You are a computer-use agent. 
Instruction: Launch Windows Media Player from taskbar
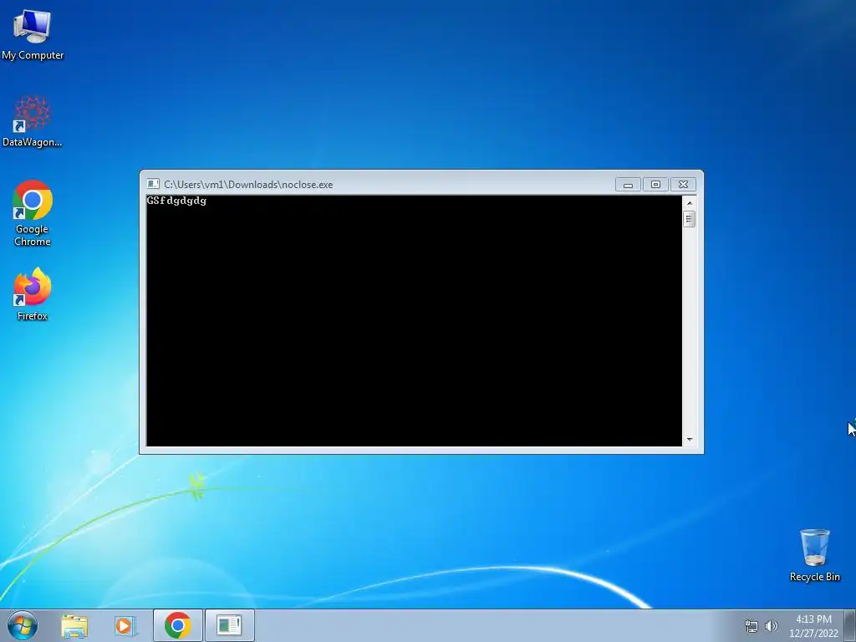[125, 625]
